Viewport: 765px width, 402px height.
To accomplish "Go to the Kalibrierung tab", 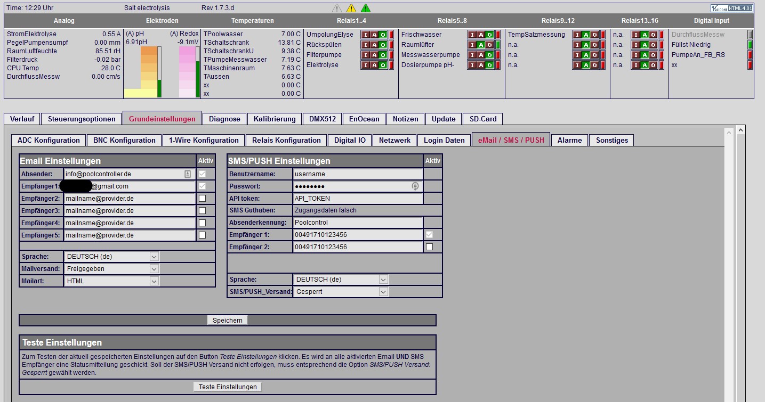I will (x=275, y=119).
